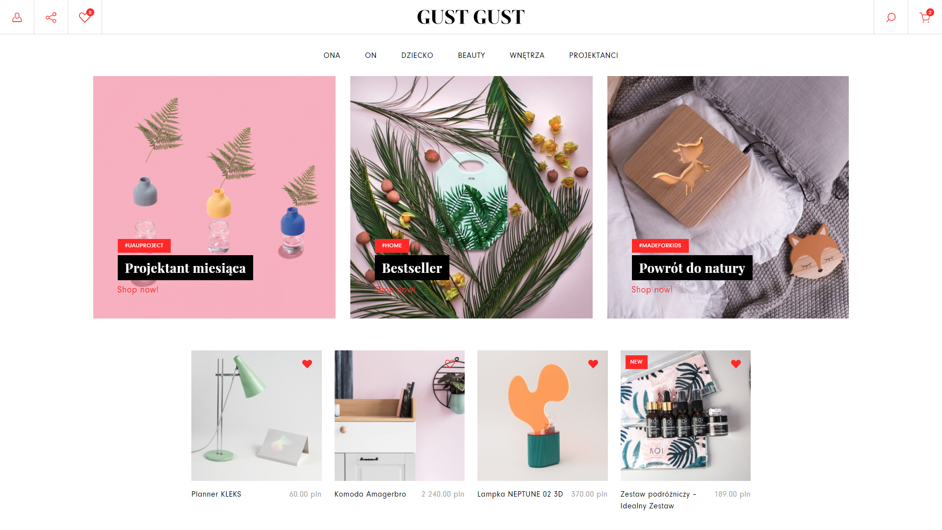Open the Bestseller banner

412,268
